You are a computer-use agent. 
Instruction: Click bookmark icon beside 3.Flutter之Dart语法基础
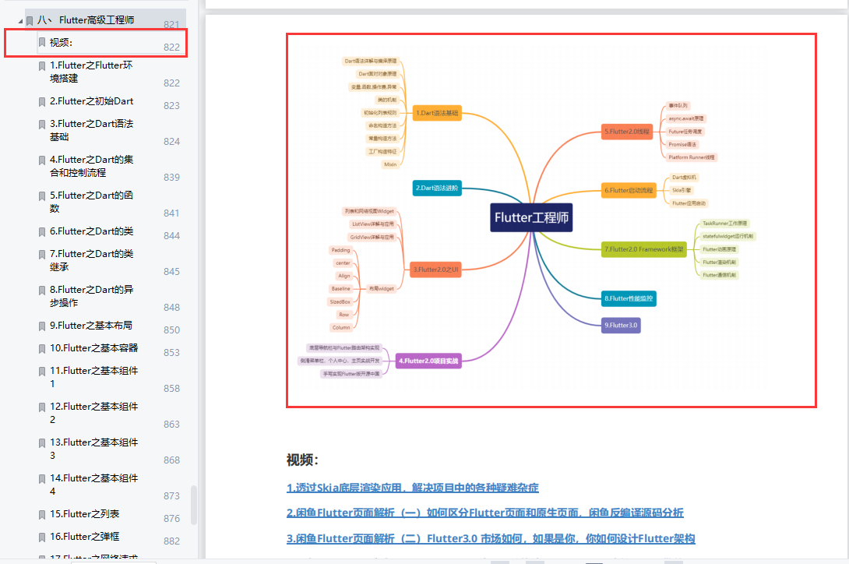42,124
